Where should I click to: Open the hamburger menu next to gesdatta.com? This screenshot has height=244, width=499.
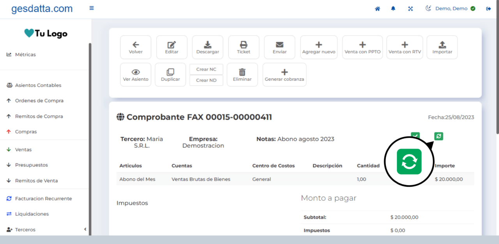tap(91, 8)
